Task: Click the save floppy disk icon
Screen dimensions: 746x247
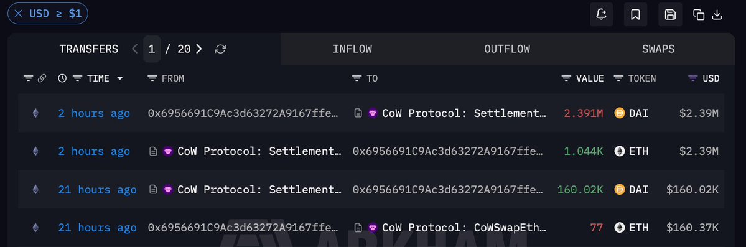Action: click(670, 14)
